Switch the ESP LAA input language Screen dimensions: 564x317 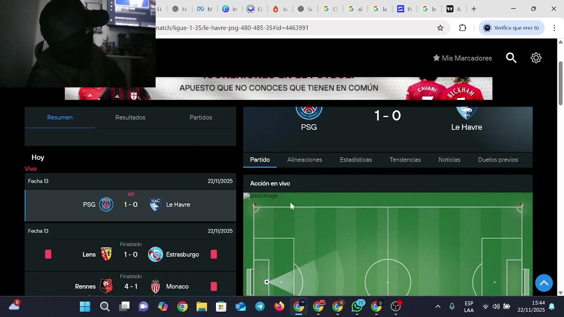pyautogui.click(x=469, y=306)
